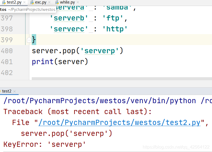This screenshot has width=212, height=152.
Task: Click line number 400 in the gutter
Action: pyautogui.click(x=7, y=51)
